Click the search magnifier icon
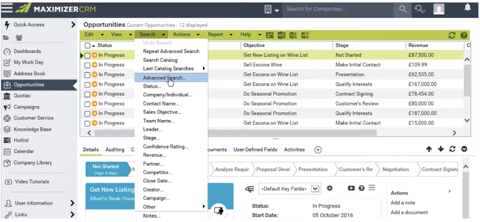 pyautogui.click(x=403, y=9)
